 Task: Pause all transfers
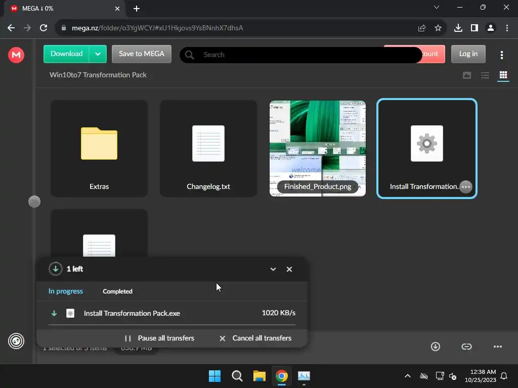pos(159,338)
